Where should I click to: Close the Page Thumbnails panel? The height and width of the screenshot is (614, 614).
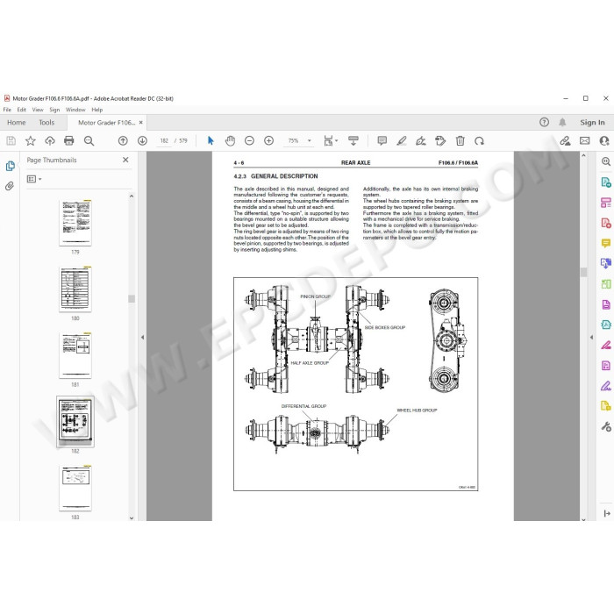click(x=125, y=160)
